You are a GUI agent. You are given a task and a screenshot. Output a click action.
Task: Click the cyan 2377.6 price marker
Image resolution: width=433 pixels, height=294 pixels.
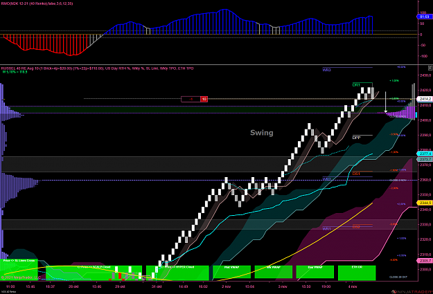425,154
